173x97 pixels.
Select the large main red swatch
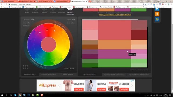pyautogui.click(x=115, y=30)
